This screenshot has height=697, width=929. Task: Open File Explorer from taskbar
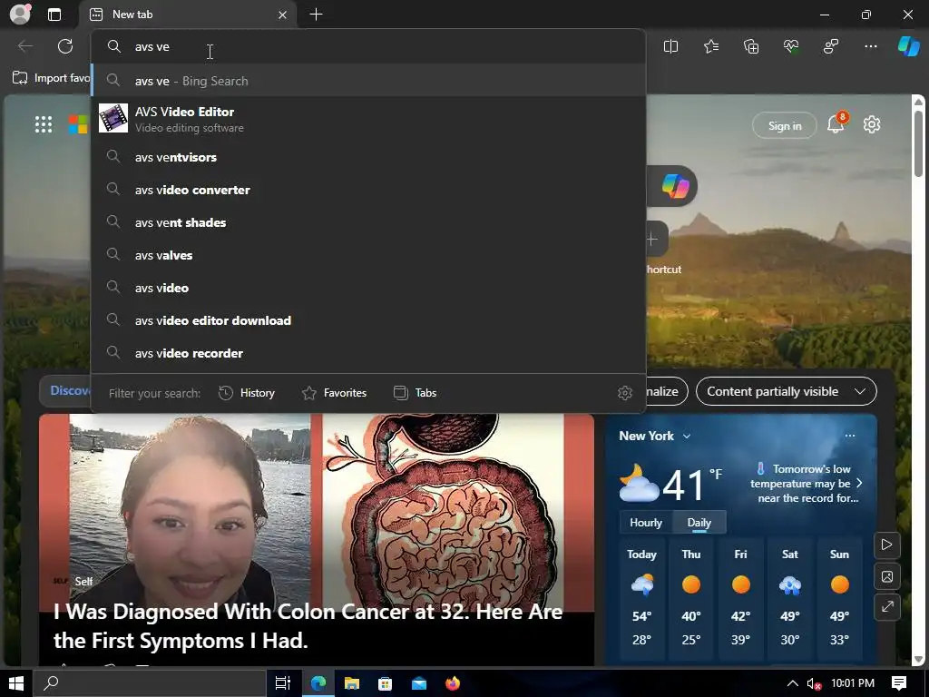point(351,683)
